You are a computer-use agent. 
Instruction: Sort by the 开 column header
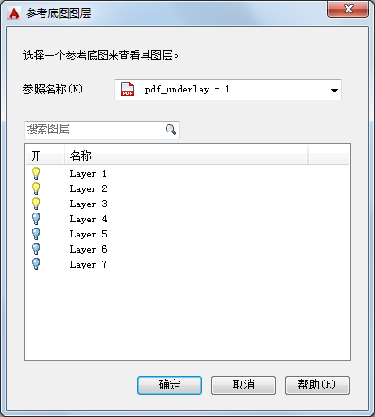45,156
